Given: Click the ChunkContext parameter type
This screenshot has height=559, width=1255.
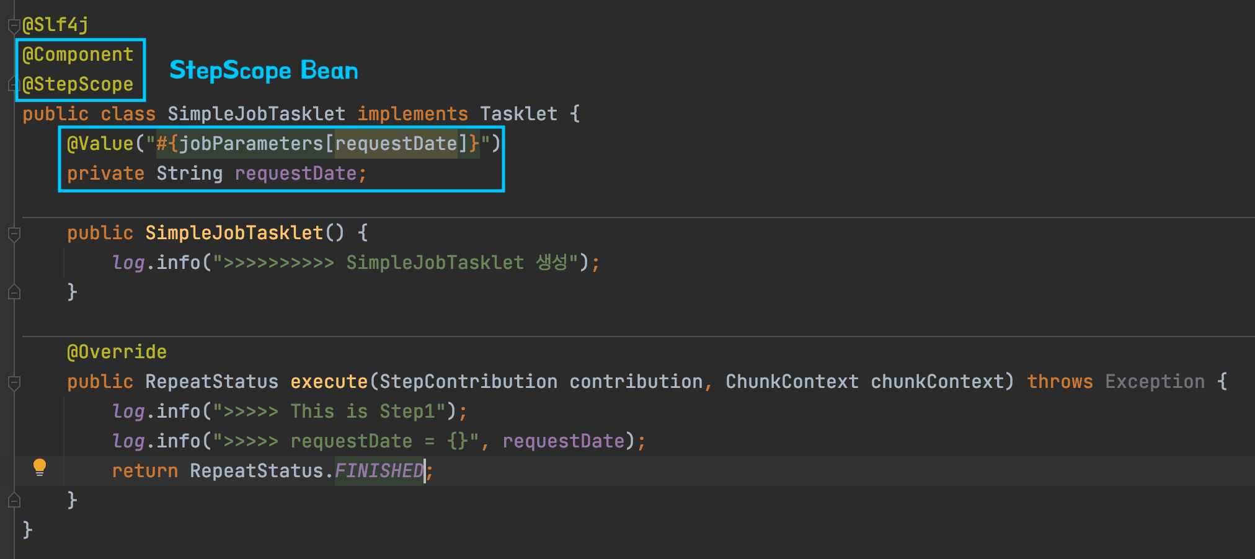Looking at the screenshot, I should pyautogui.click(x=792, y=382).
